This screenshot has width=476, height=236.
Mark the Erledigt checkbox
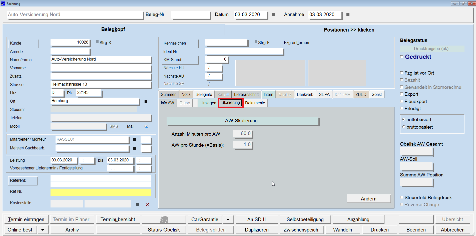402,108
